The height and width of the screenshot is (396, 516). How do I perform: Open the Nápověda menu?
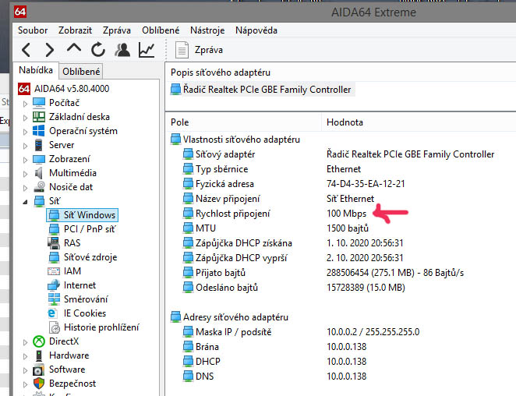click(256, 30)
